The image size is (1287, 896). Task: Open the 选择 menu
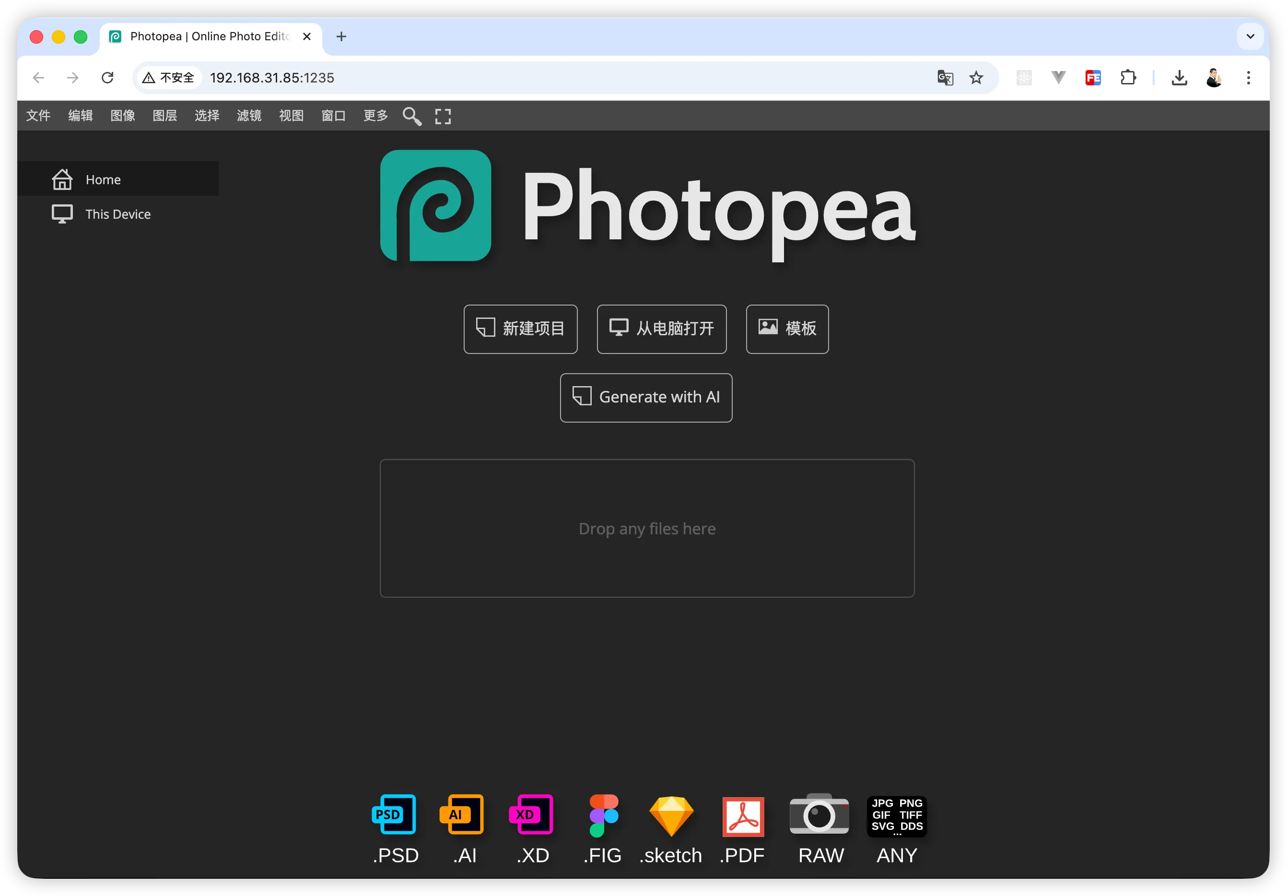pyautogui.click(x=207, y=116)
